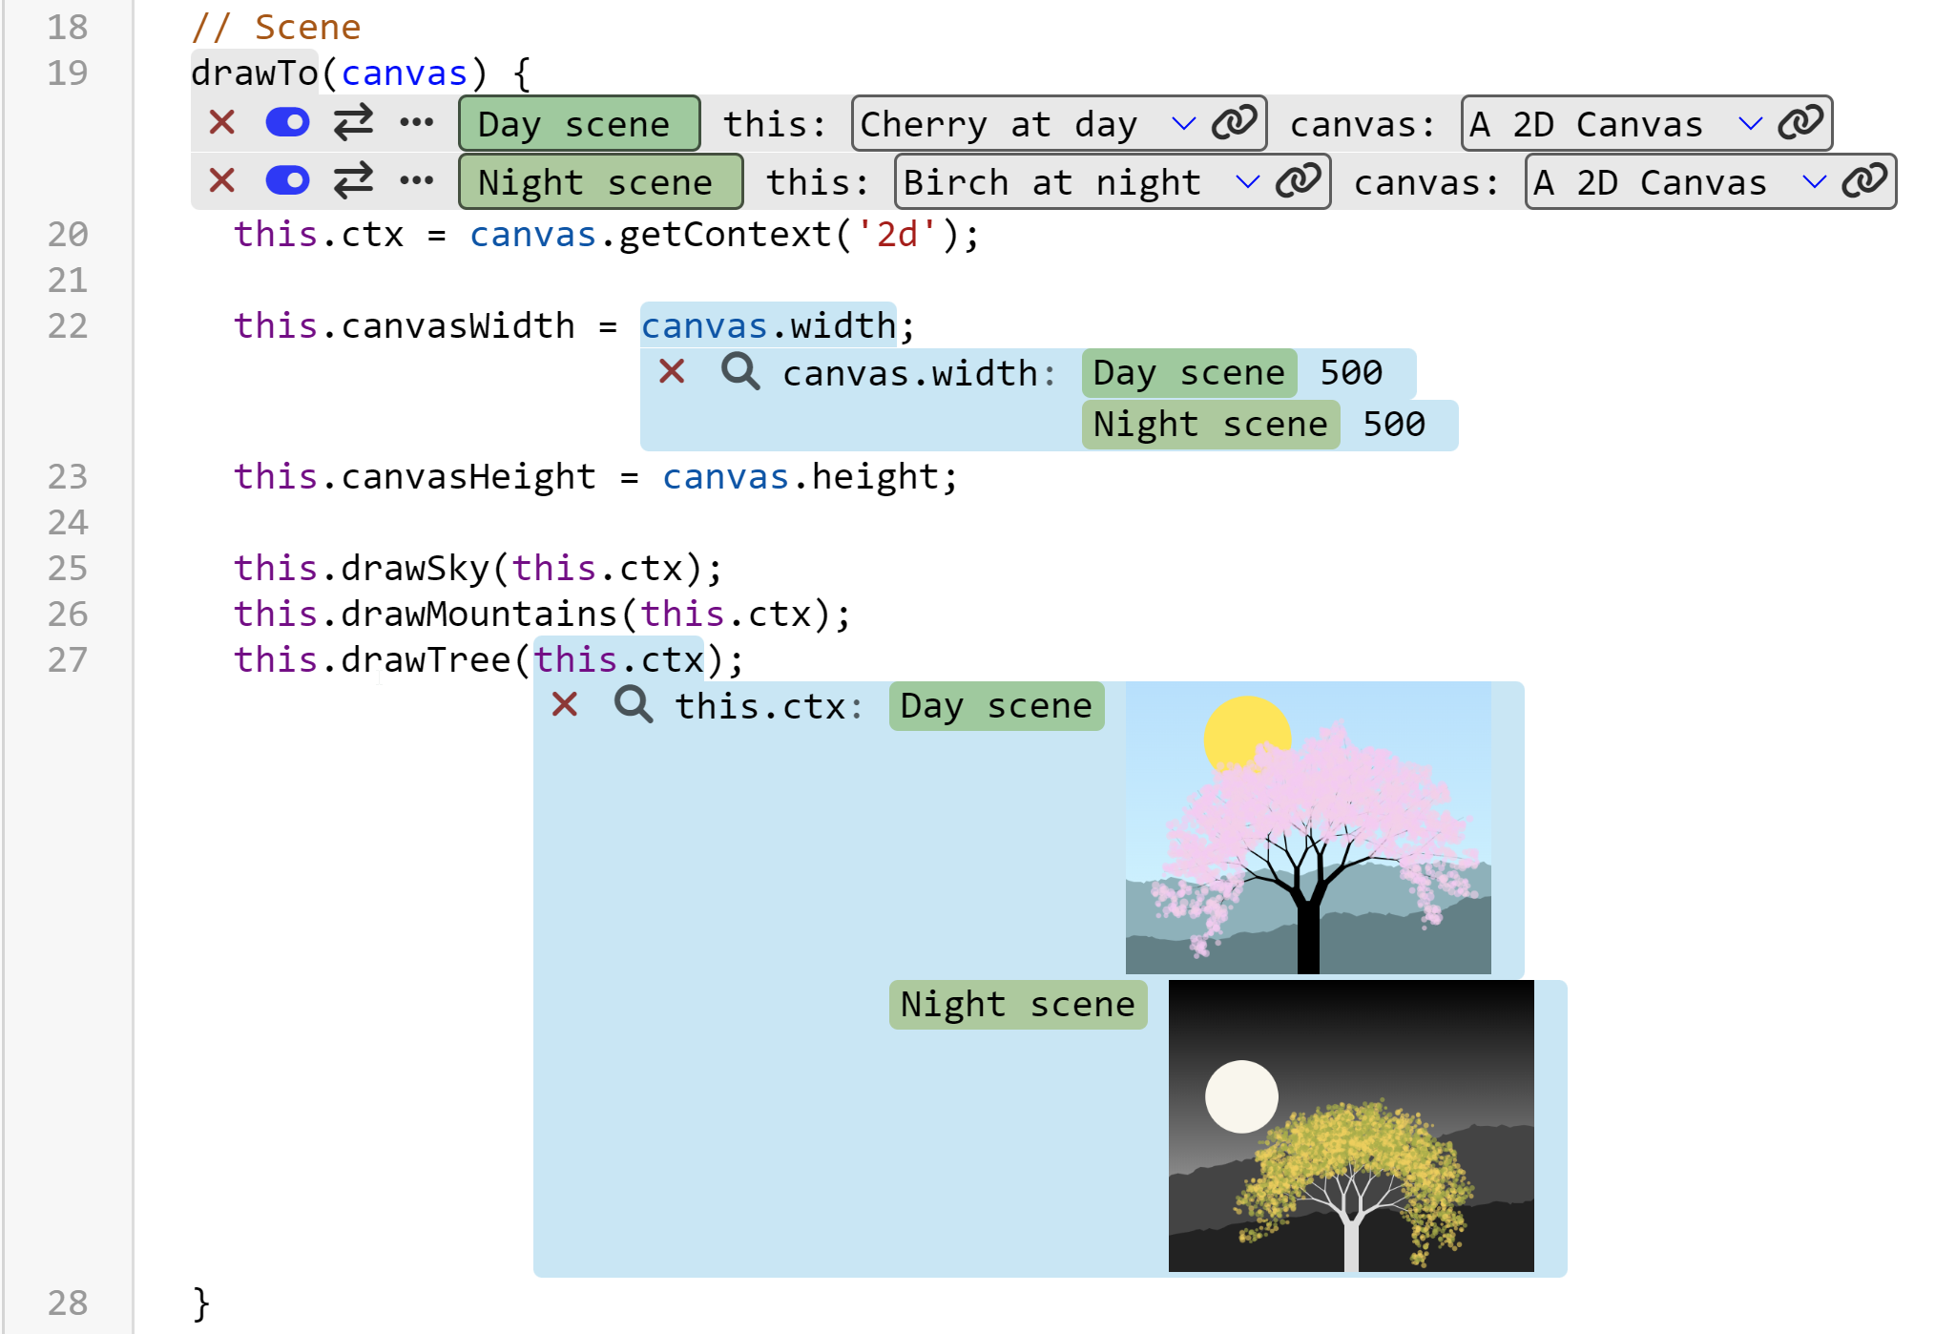Click magnifier icon on this.ctx probe
The height and width of the screenshot is (1334, 1935).
coord(634,705)
